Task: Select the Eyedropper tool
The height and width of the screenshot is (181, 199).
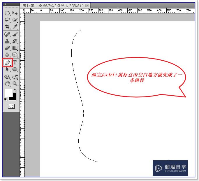Action: 15,27
